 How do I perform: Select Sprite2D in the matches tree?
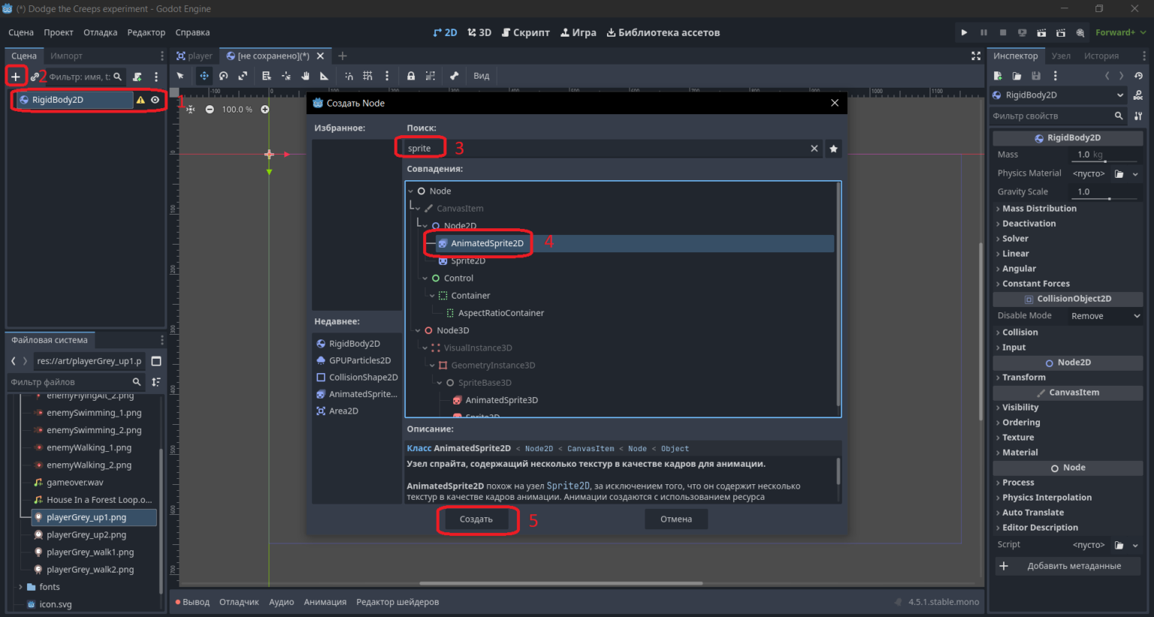(468, 260)
